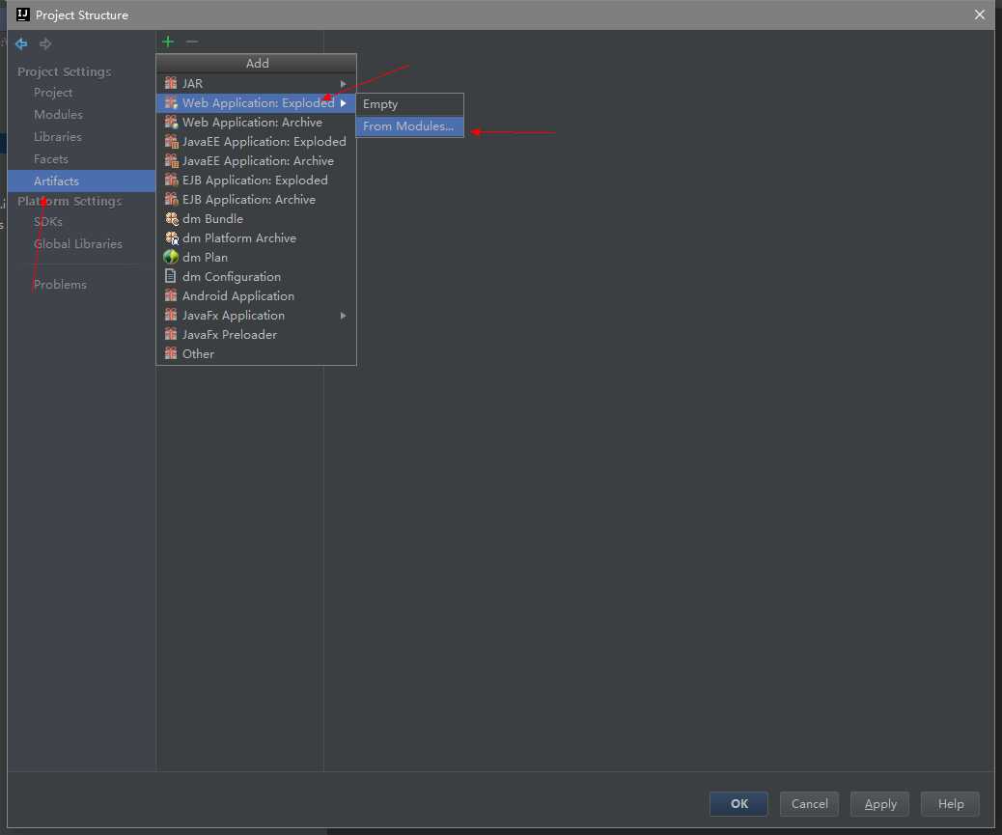Select Android Application menu entry
The image size is (1002, 835).
(x=256, y=295)
